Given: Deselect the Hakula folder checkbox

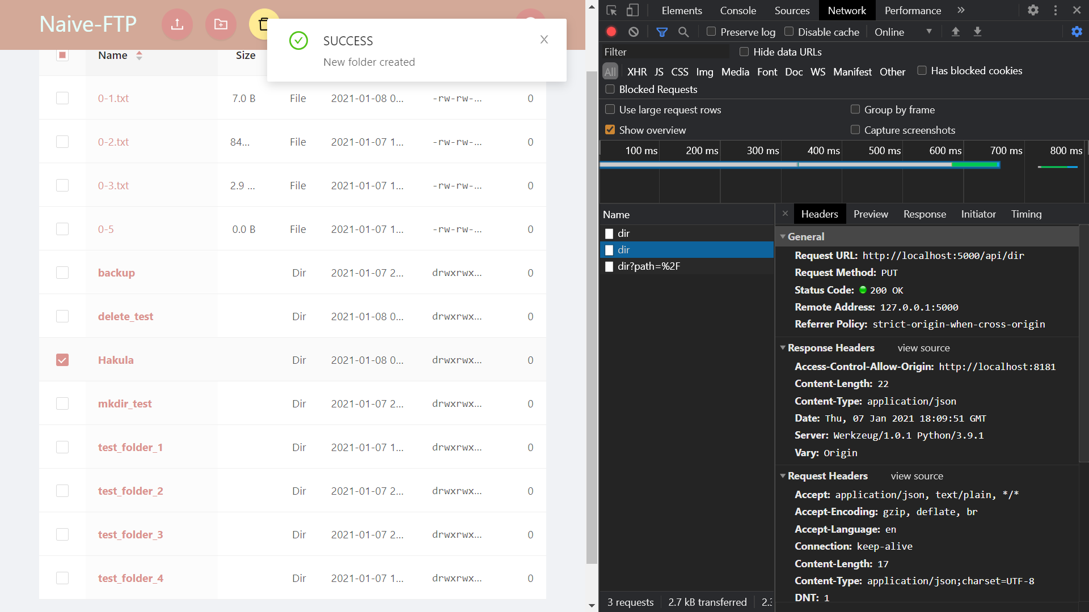Looking at the screenshot, I should (62, 359).
